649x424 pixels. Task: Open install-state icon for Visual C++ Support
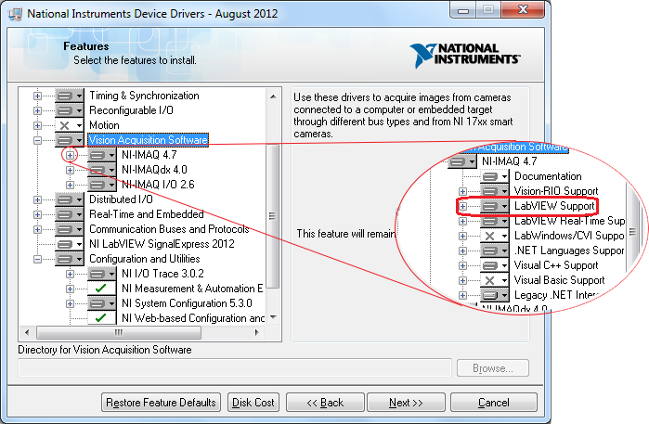tap(495, 265)
